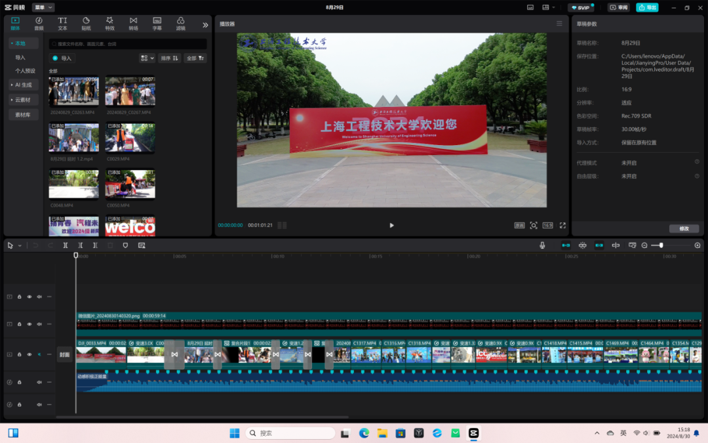Select the pointer selection tool
708x443 pixels.
pos(10,245)
